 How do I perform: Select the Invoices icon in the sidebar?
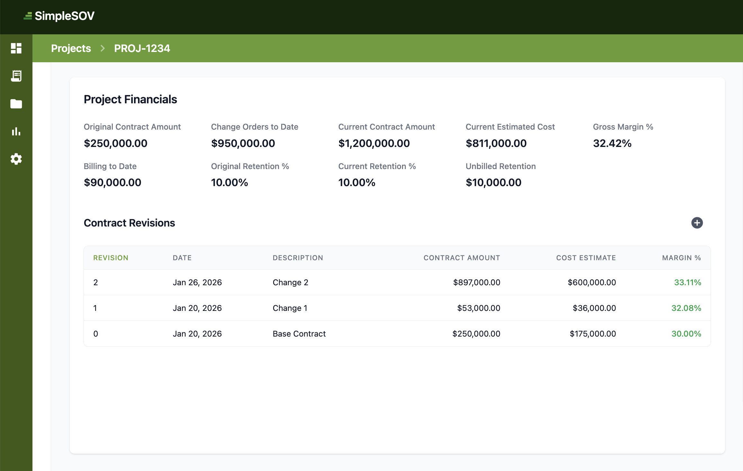pyautogui.click(x=16, y=76)
